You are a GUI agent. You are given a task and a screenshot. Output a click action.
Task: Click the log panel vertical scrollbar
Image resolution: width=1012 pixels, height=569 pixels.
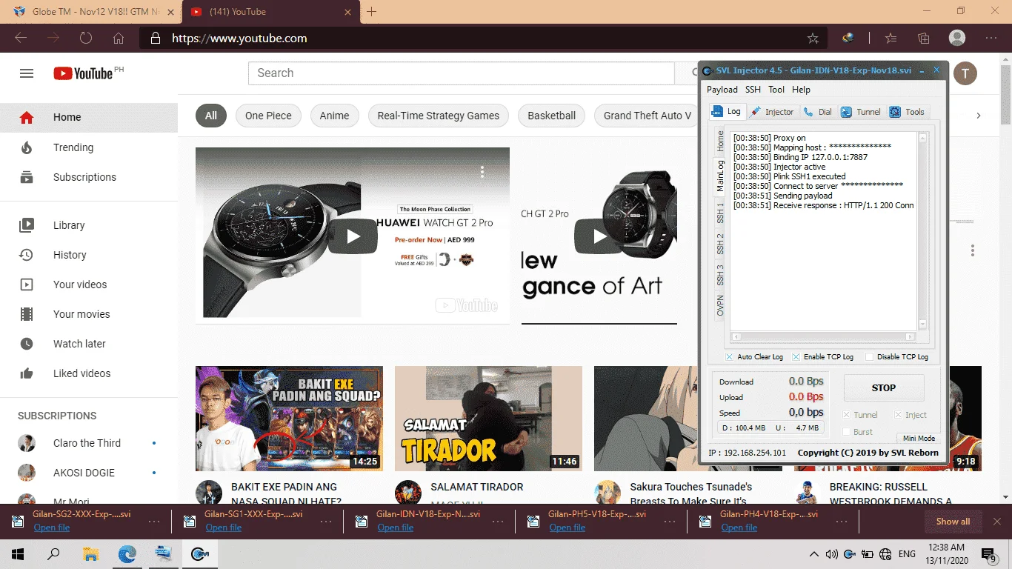pos(922,230)
